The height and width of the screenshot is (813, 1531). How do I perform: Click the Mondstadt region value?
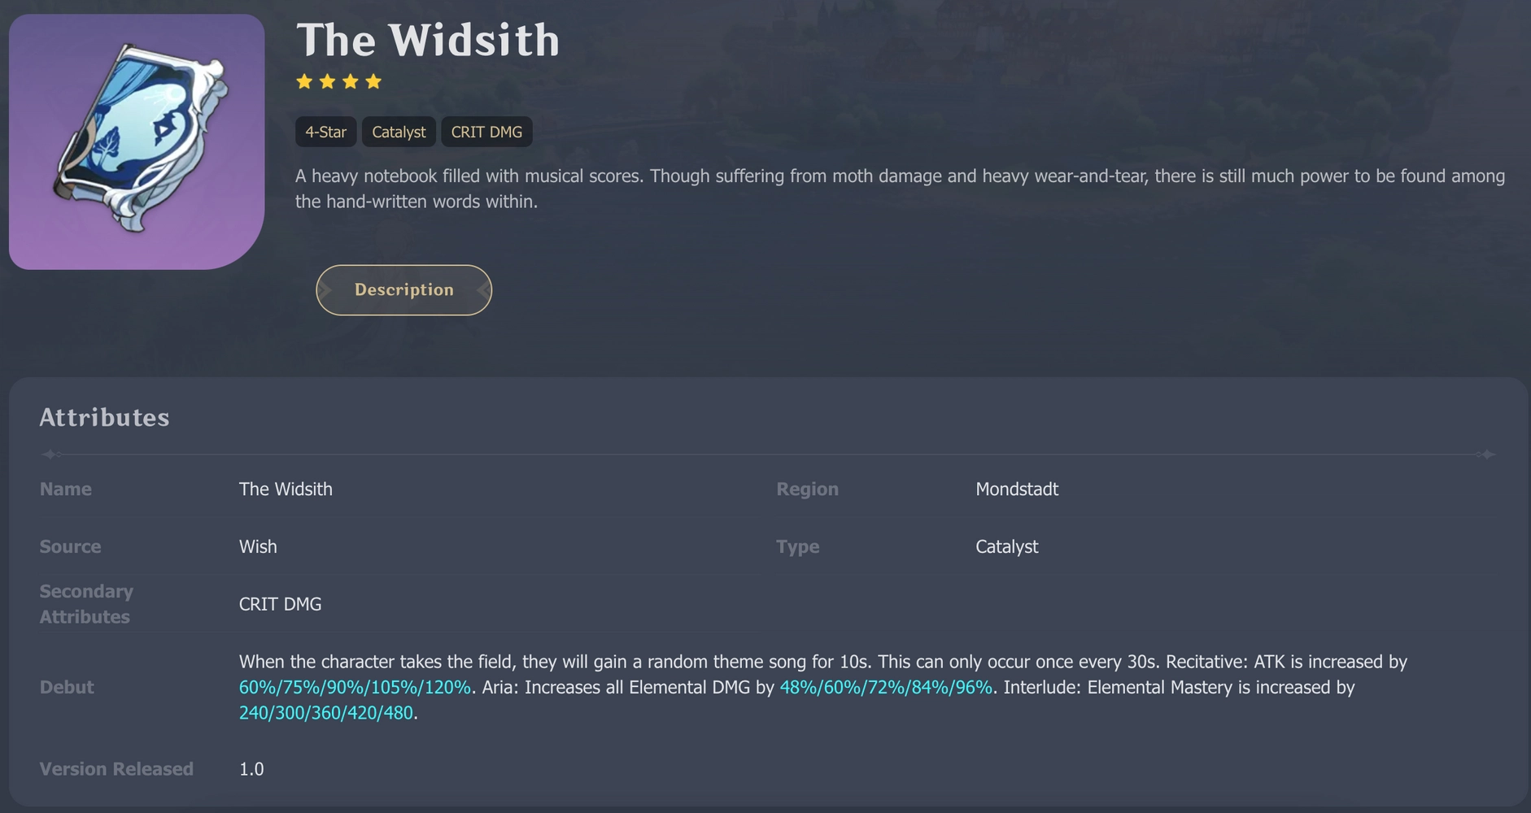pyautogui.click(x=1017, y=489)
